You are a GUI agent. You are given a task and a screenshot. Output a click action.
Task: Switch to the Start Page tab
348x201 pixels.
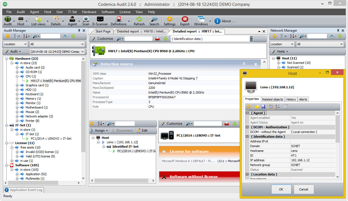pos(103,31)
